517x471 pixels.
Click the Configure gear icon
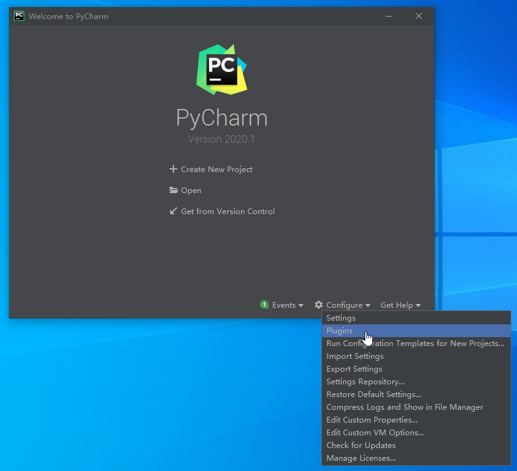[319, 305]
